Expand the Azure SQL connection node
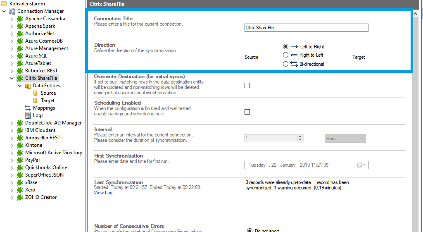423x232 pixels. click(12, 56)
